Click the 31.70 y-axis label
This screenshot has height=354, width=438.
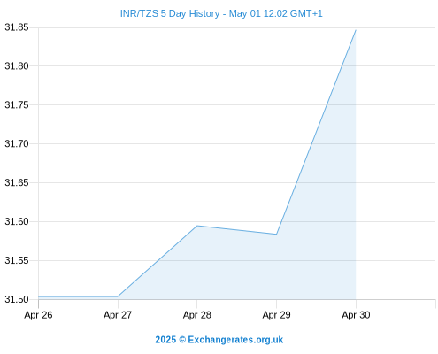pyautogui.click(x=17, y=144)
